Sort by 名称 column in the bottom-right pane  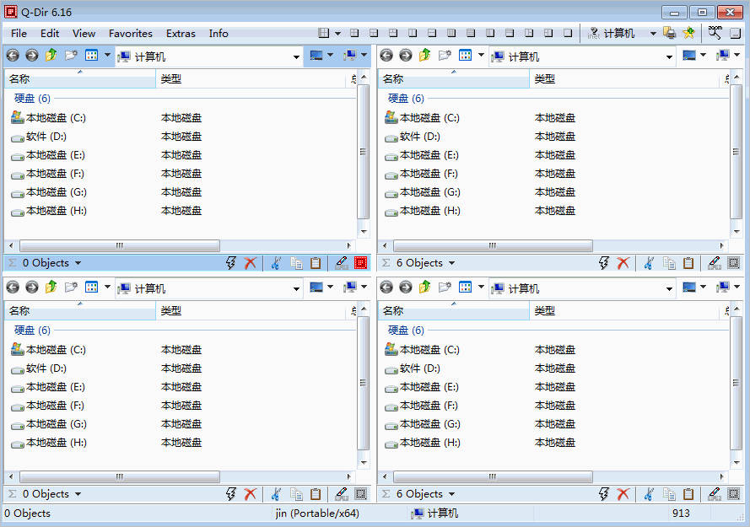click(453, 311)
